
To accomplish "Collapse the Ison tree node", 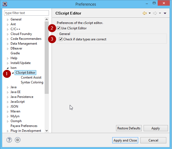I will [8, 68].
